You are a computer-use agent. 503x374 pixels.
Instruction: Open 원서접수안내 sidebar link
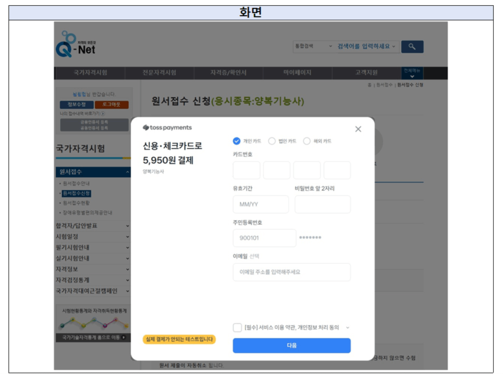(76, 184)
